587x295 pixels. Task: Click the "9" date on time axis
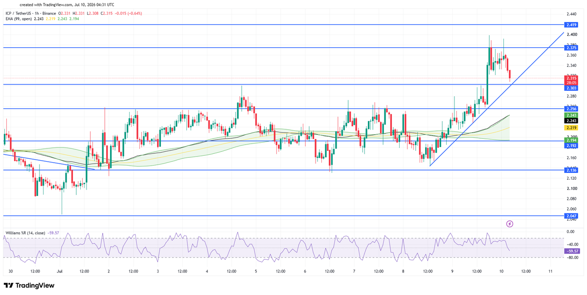click(452, 271)
